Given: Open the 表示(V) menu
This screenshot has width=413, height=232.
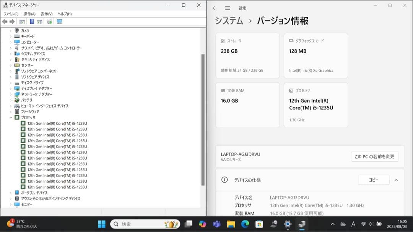Looking at the screenshot, I should [46, 14].
